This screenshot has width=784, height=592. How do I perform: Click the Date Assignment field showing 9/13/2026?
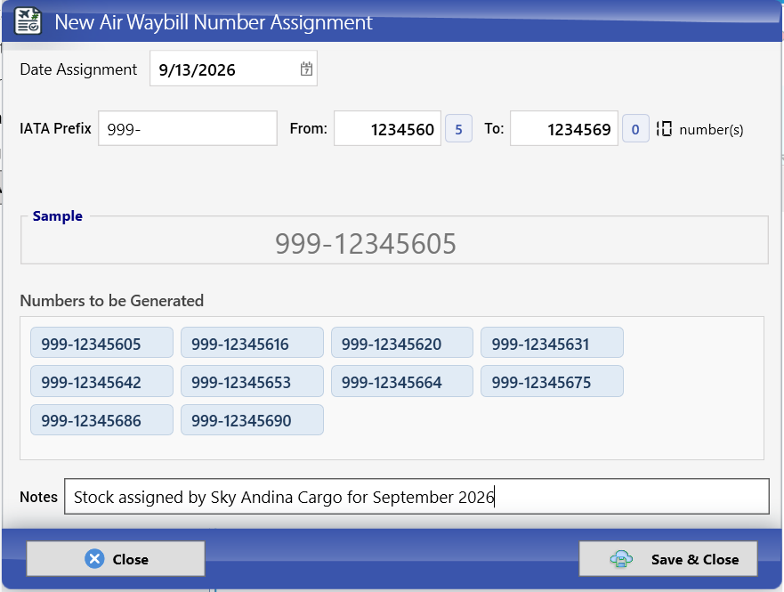click(x=233, y=69)
